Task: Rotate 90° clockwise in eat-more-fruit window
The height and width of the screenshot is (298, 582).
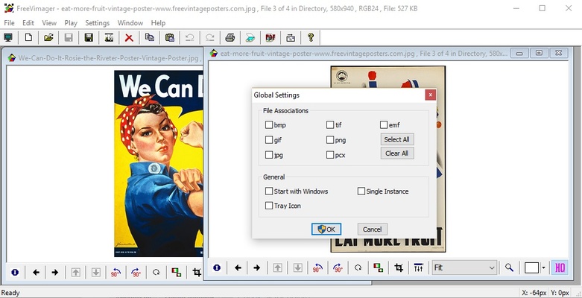Action: pyautogui.click(x=338, y=267)
